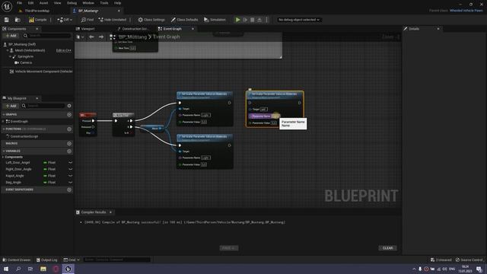The height and width of the screenshot is (274, 487).
Task: Open the Diff dropdown
Action: (x=65, y=20)
